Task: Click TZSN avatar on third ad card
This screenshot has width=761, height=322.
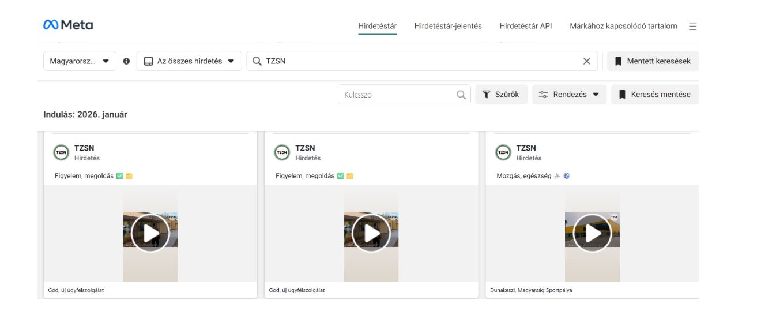Action: [x=503, y=152]
